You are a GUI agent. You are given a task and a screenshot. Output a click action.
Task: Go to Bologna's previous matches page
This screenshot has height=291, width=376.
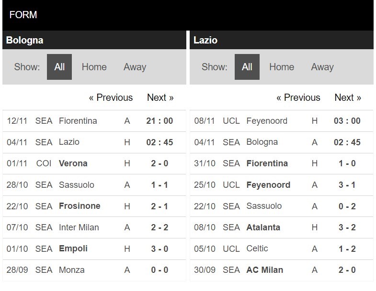click(111, 97)
